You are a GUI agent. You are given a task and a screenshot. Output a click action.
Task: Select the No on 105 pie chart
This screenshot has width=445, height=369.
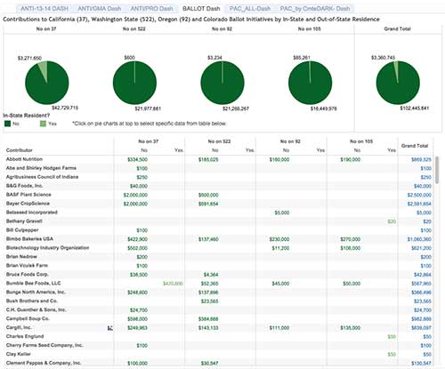point(311,83)
